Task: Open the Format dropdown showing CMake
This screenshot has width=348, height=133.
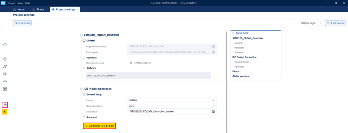Action: [172, 100]
